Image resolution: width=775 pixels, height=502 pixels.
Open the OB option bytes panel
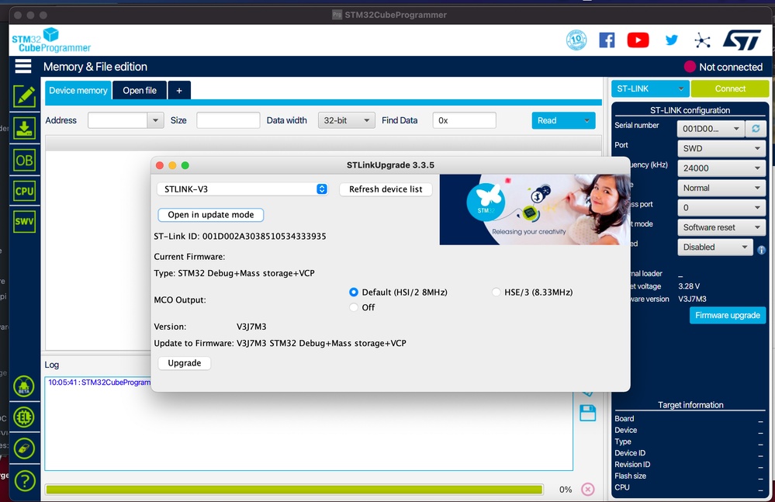[x=24, y=160]
